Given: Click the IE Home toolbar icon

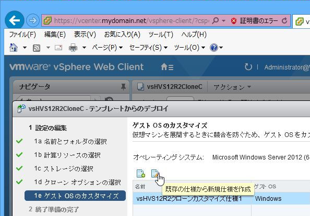Looking at the screenshot, I should [13, 48].
